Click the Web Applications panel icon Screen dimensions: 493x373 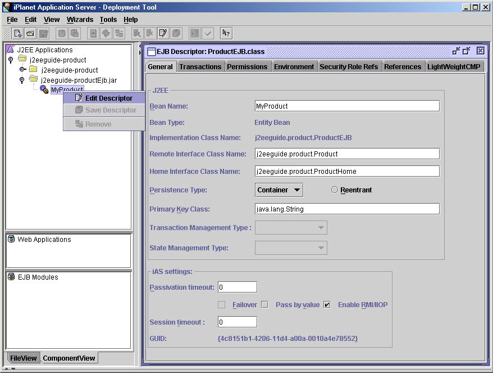[x=11, y=239]
